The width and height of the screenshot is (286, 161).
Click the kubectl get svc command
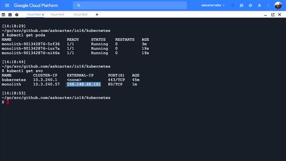[25, 71]
